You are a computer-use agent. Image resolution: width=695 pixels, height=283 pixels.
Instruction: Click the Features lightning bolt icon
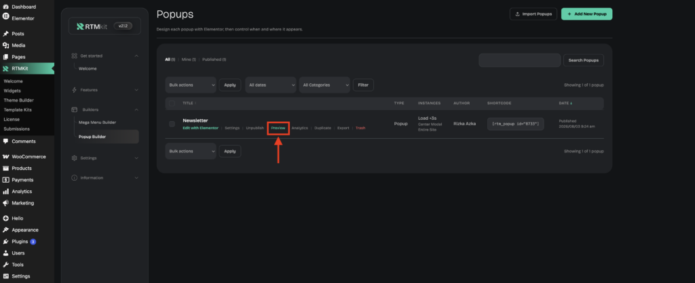point(75,90)
